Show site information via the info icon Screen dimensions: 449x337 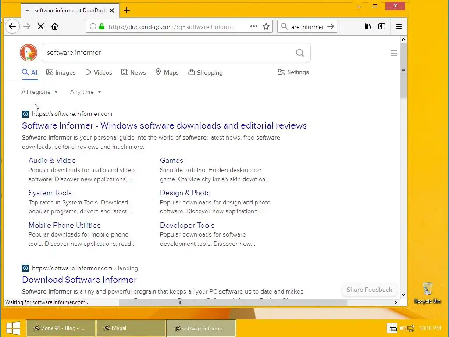coord(93,27)
